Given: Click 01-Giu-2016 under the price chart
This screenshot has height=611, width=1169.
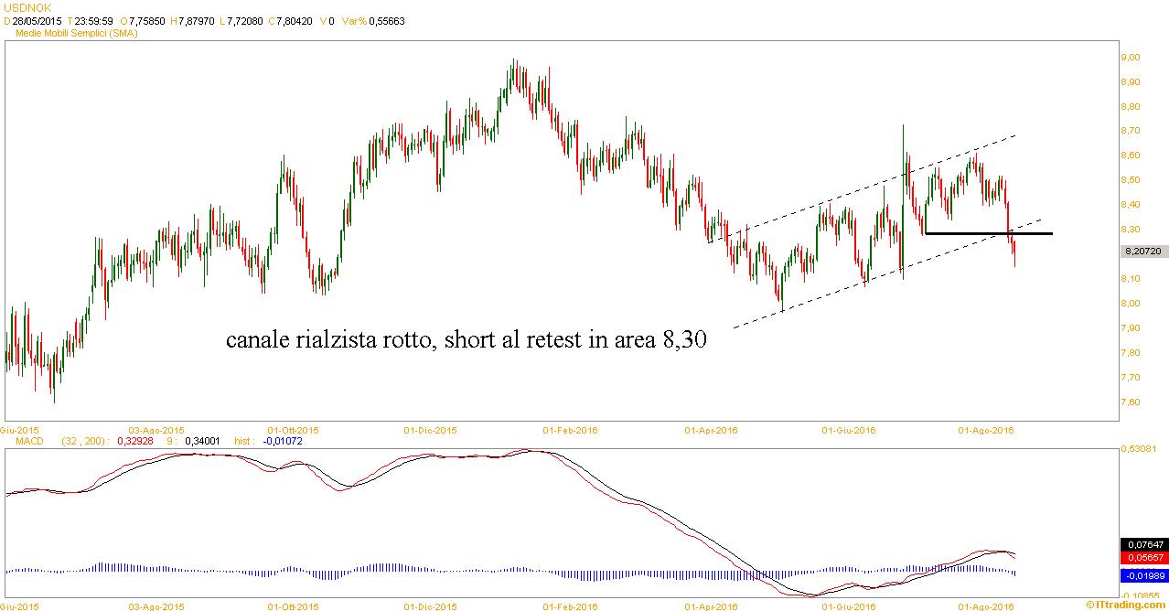Looking at the screenshot, I should (849, 429).
